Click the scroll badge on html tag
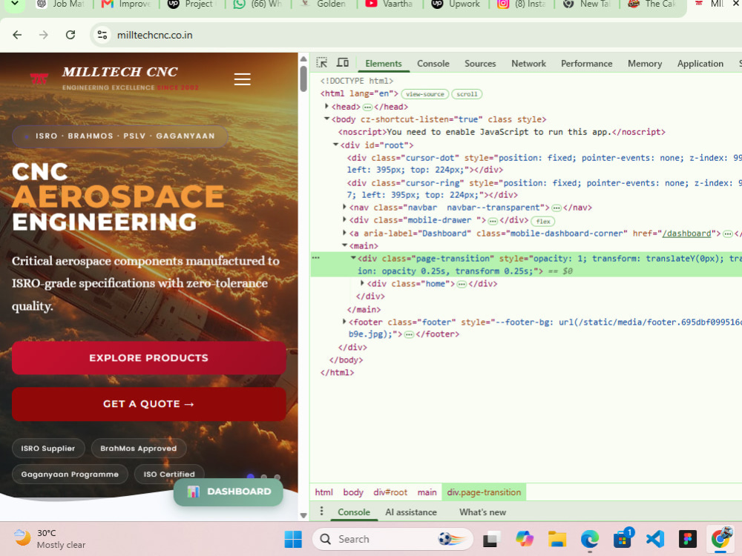Image resolution: width=742 pixels, height=556 pixels. pyautogui.click(x=467, y=94)
